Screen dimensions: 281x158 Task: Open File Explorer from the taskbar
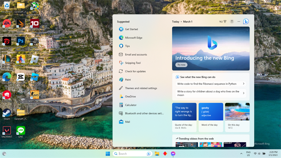(x=157, y=153)
